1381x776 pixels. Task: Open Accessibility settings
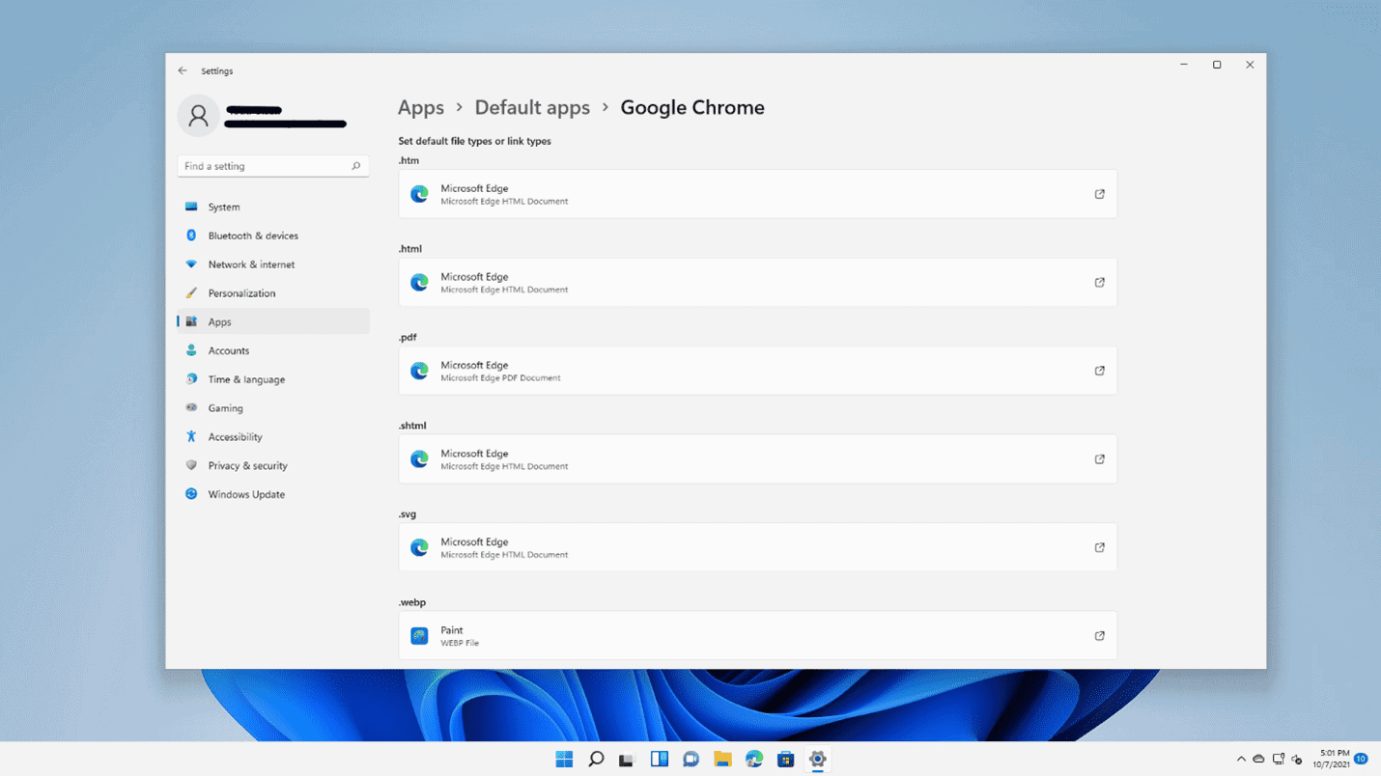click(x=273, y=436)
